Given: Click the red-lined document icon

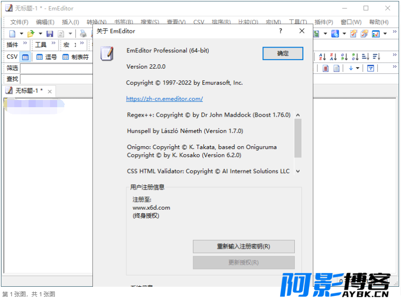Looking at the screenshot, I should coord(326,68).
